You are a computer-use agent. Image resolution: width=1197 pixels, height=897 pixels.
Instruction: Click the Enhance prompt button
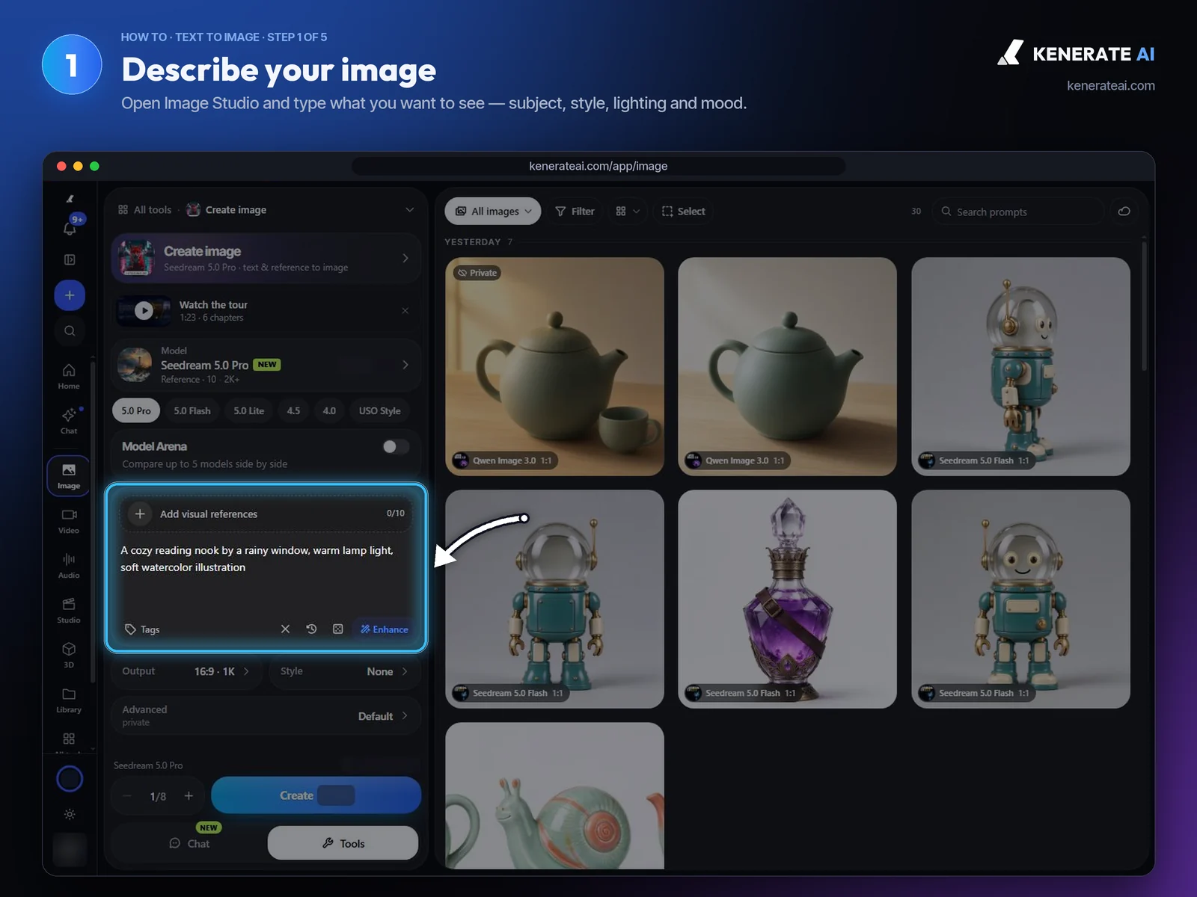coord(384,629)
